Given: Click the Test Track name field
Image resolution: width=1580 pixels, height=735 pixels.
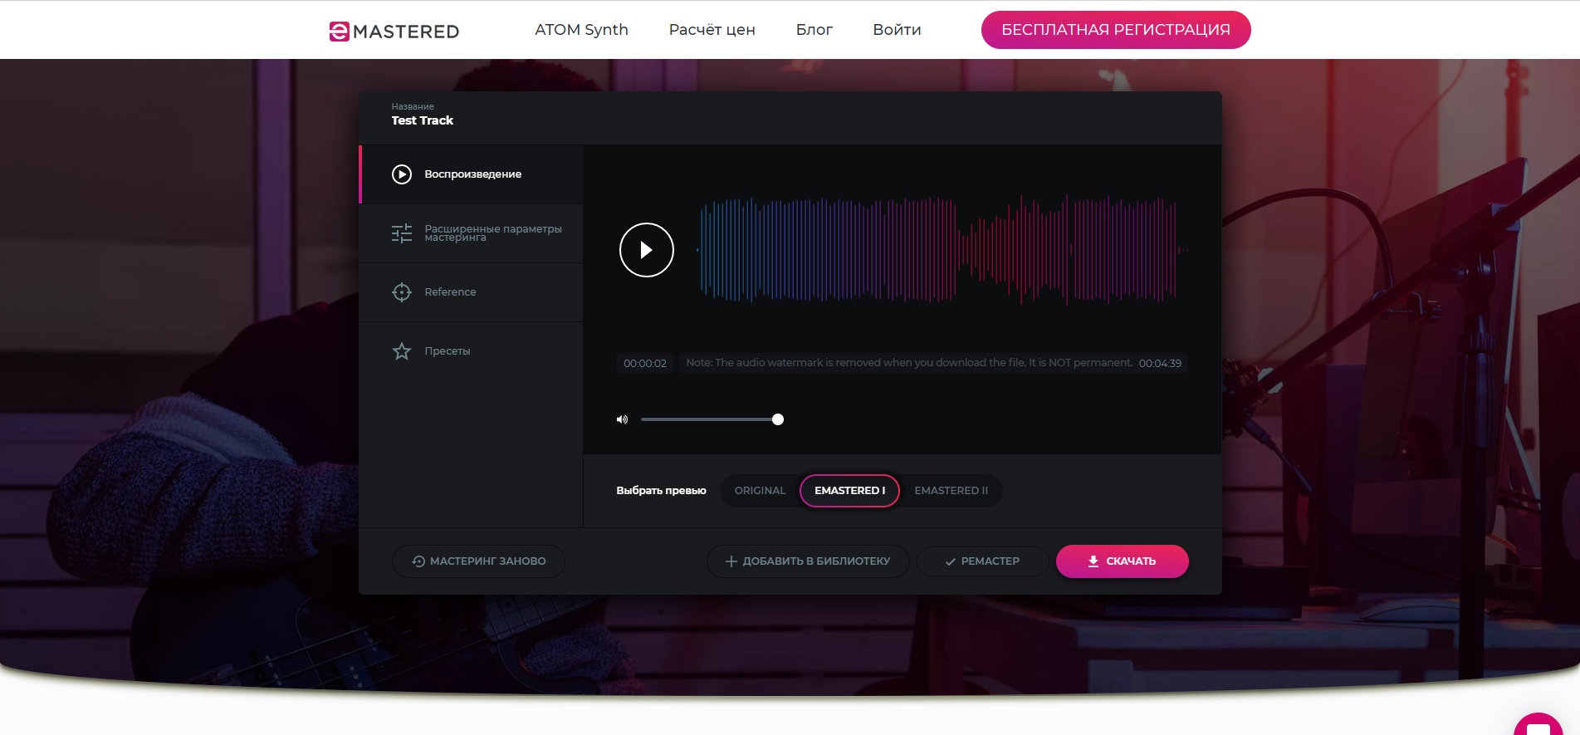Looking at the screenshot, I should (423, 120).
